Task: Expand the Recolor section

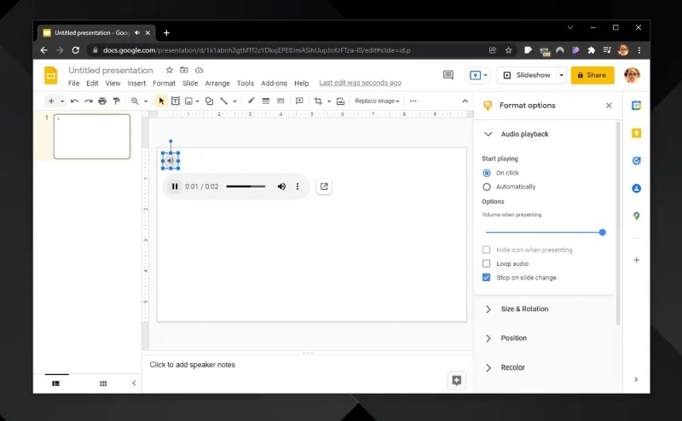Action: pyautogui.click(x=488, y=368)
